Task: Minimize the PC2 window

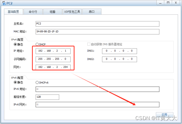Action: 160,3
